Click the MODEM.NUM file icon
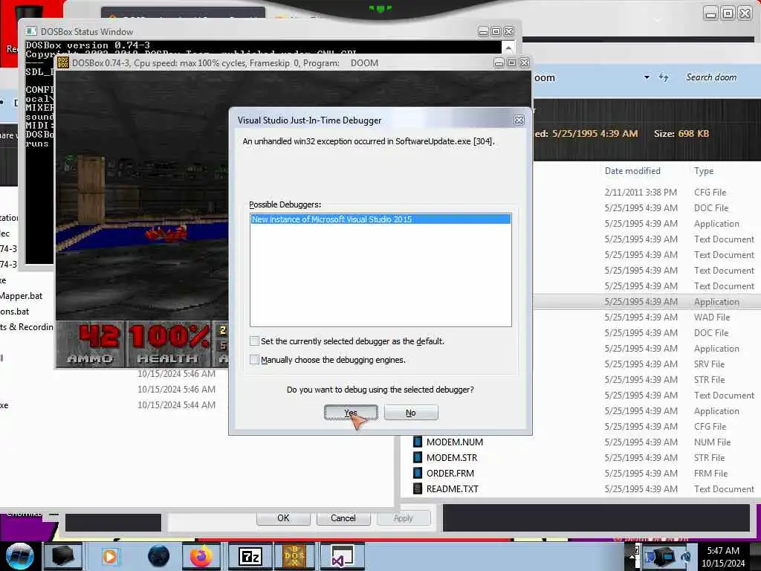 [418, 442]
